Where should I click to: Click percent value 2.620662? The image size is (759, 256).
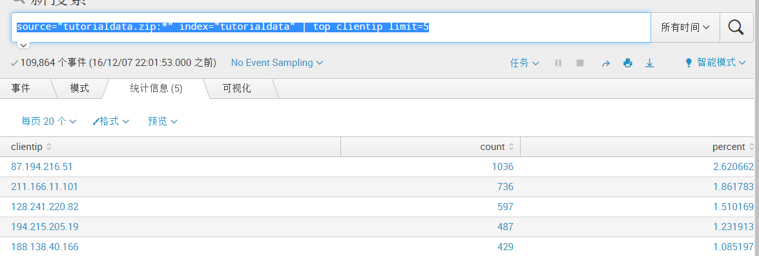pos(733,167)
